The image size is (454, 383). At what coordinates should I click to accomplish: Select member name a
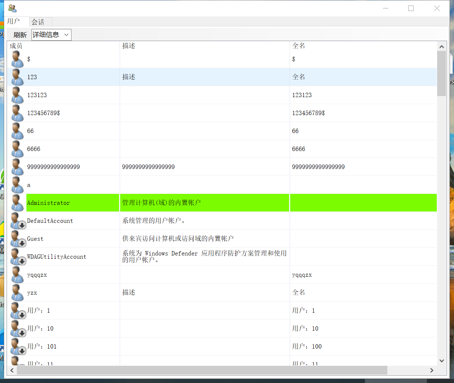coord(29,185)
